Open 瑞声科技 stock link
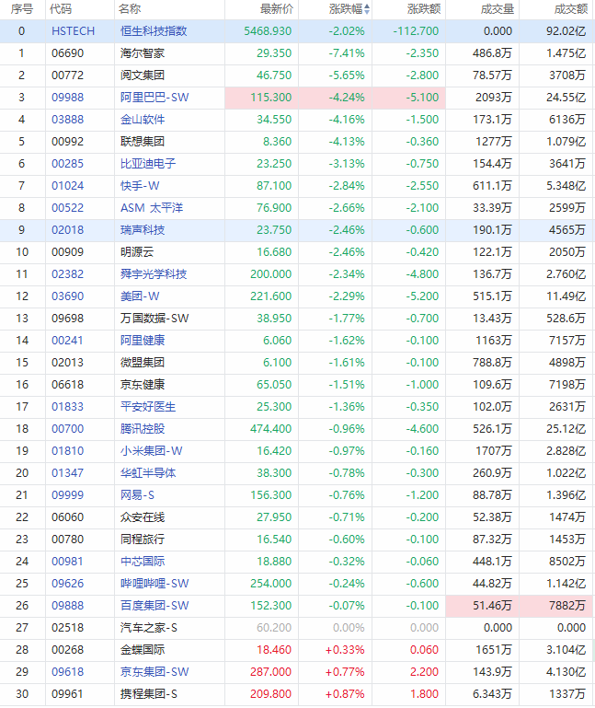The width and height of the screenshot is (595, 708). tap(143, 230)
